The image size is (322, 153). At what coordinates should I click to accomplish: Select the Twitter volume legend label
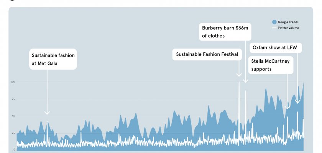pyautogui.click(x=288, y=28)
